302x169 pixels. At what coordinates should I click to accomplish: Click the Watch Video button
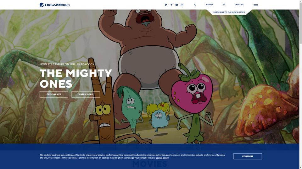coord(86,94)
